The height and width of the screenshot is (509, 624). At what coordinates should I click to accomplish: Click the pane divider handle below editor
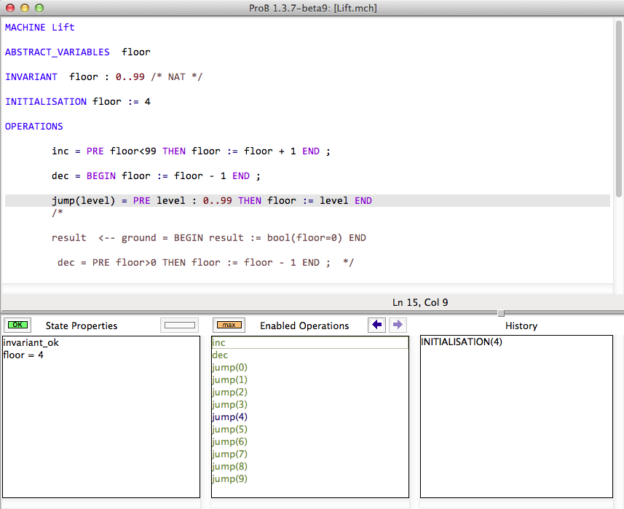[500, 313]
